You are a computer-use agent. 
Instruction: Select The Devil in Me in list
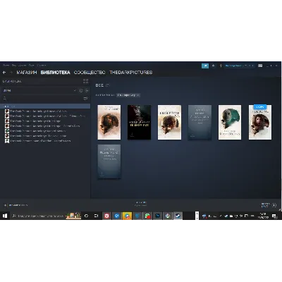[x=36, y=136]
